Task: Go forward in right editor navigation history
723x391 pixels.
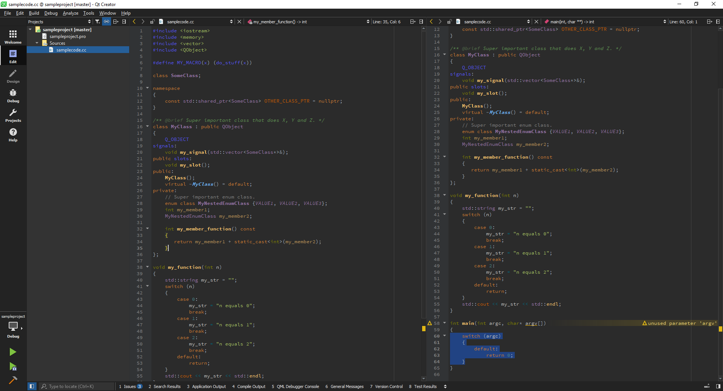Action: pos(440,22)
